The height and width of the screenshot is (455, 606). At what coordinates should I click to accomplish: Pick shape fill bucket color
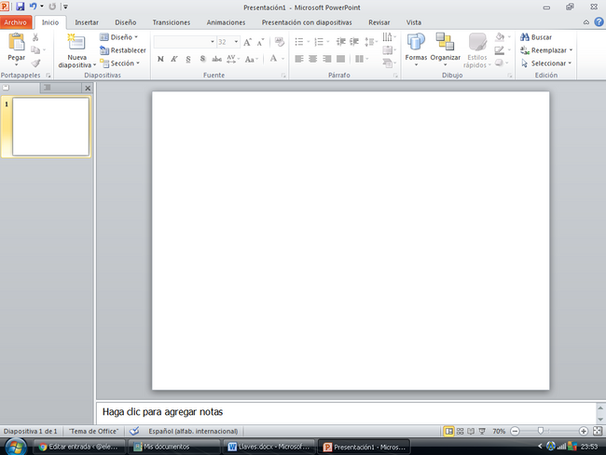pos(500,37)
